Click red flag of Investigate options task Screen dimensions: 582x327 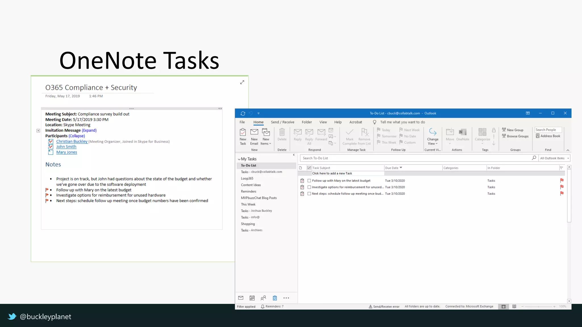pos(562,187)
